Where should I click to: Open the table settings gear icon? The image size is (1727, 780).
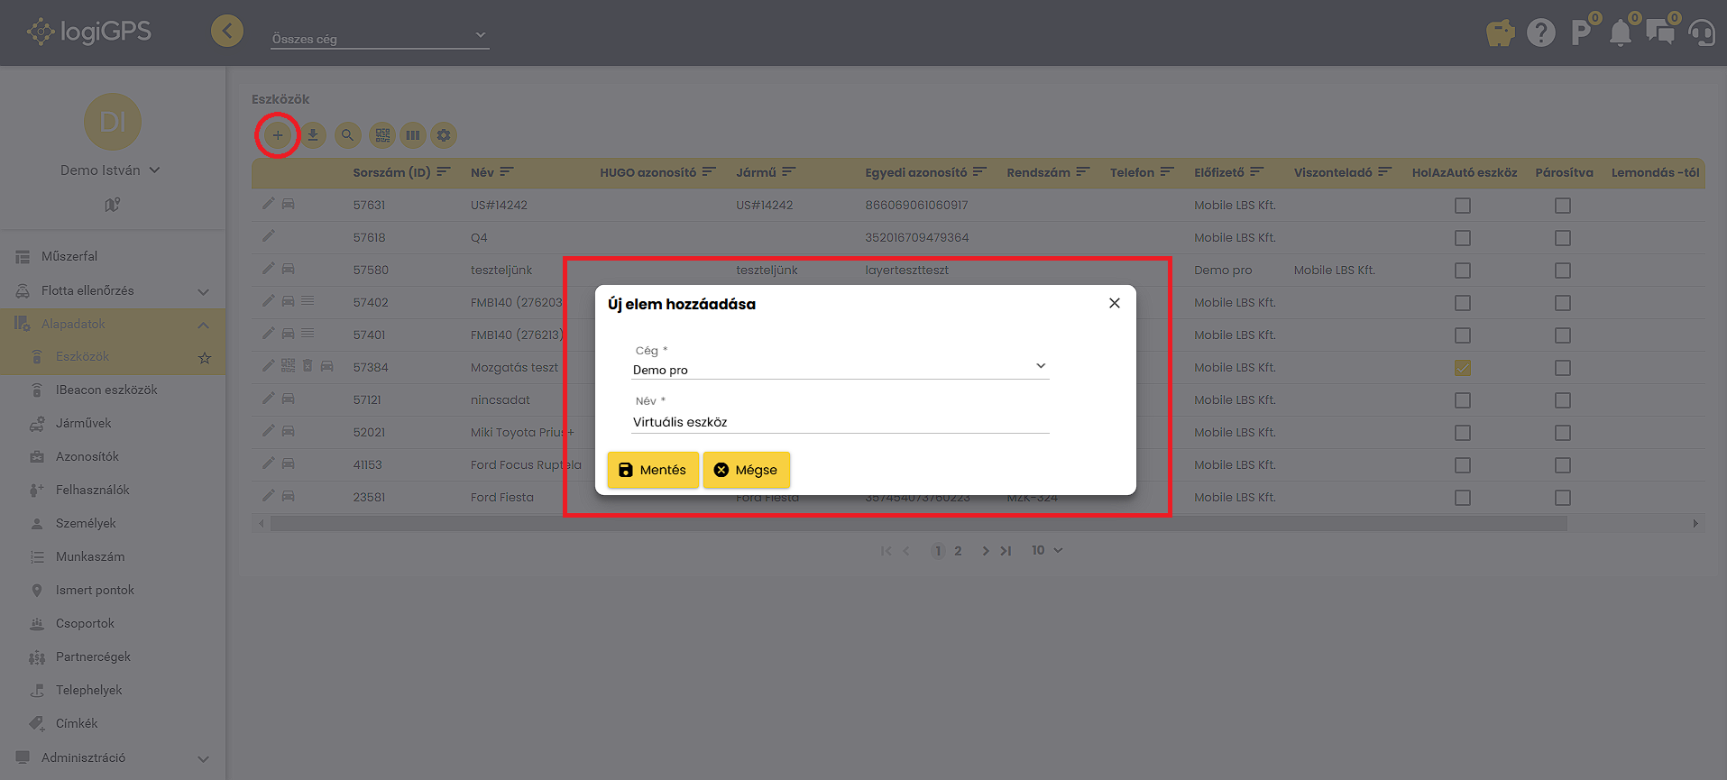tap(444, 135)
